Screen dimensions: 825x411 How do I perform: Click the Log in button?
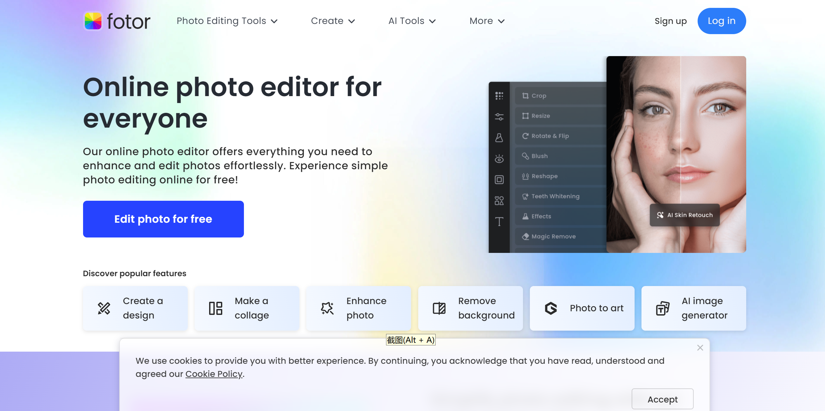[x=721, y=21]
